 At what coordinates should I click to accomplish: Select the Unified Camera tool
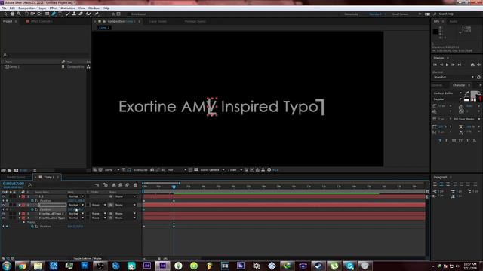coord(32,14)
